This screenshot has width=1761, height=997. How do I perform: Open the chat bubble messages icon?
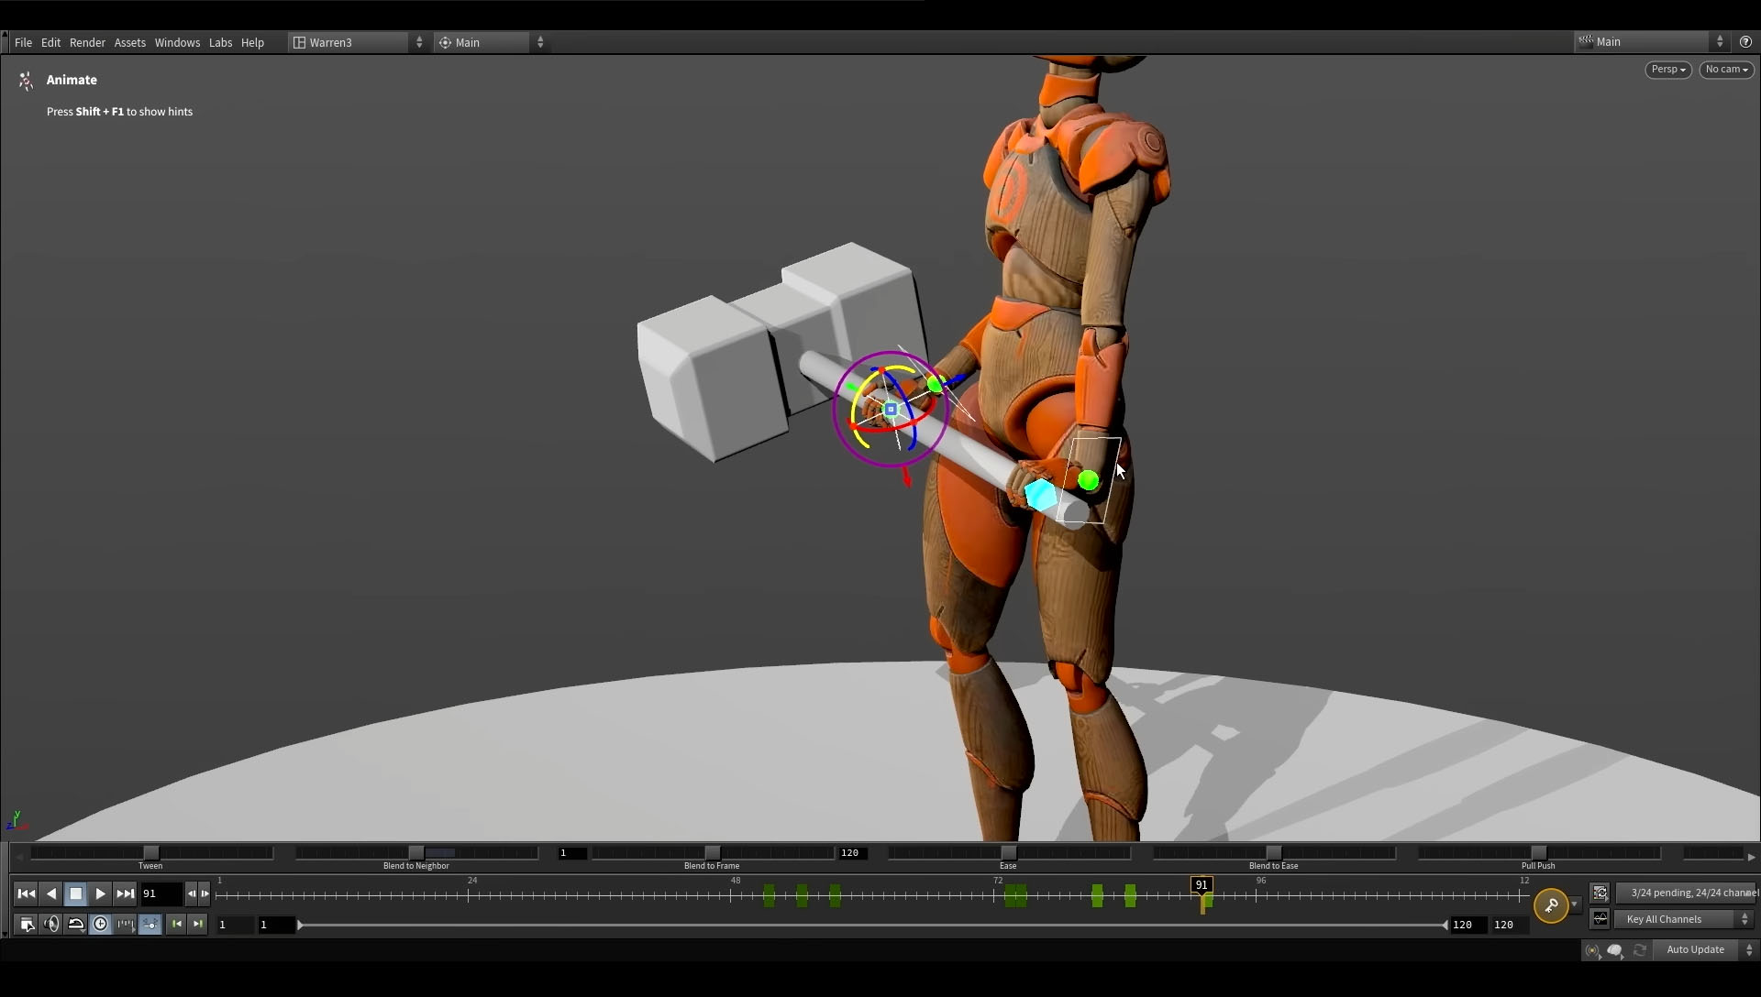[x=1615, y=950]
